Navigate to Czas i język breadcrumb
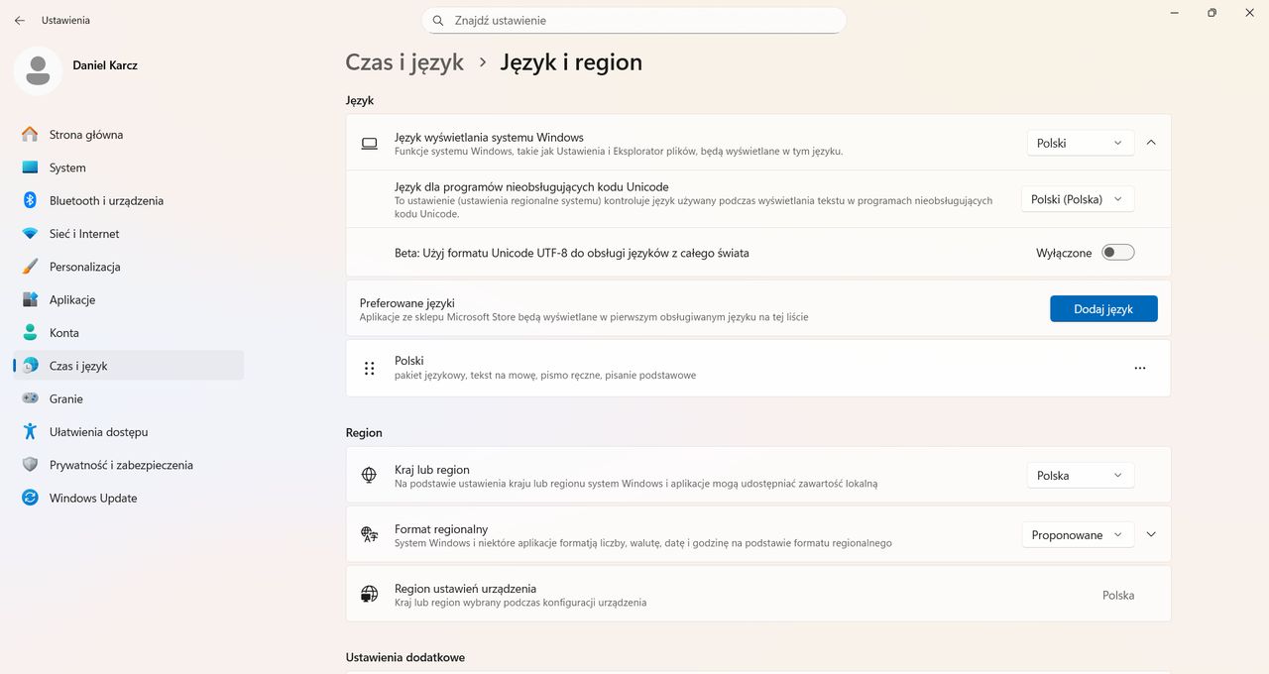The image size is (1269, 674). pos(404,61)
